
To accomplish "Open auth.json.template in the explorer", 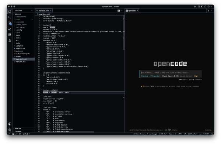I will click(24, 54).
